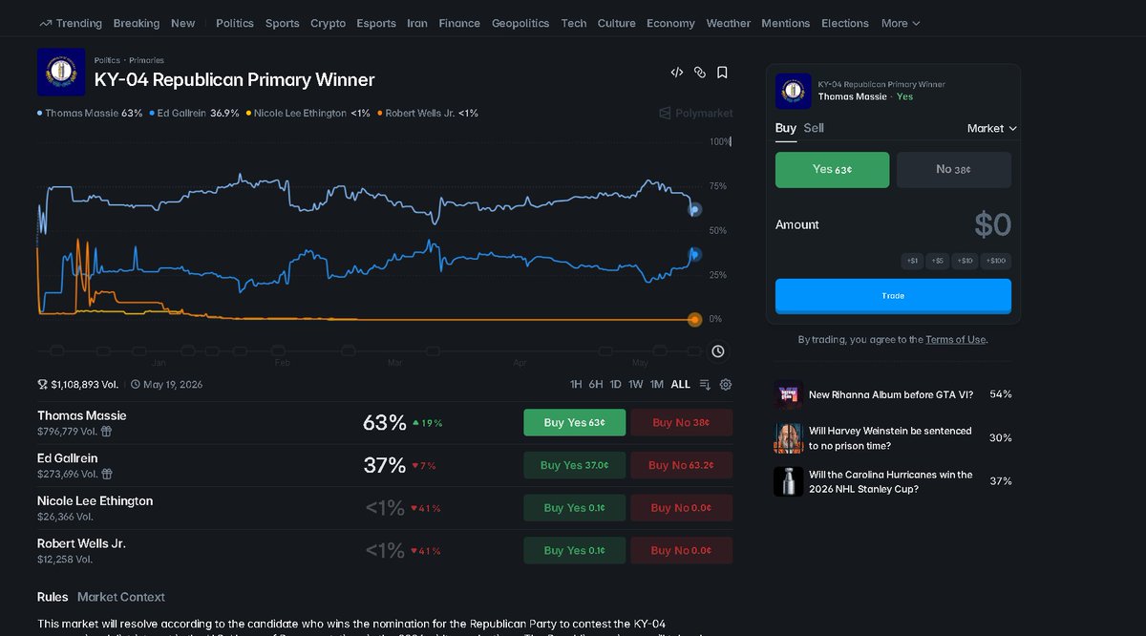Open the Elections category

click(845, 23)
